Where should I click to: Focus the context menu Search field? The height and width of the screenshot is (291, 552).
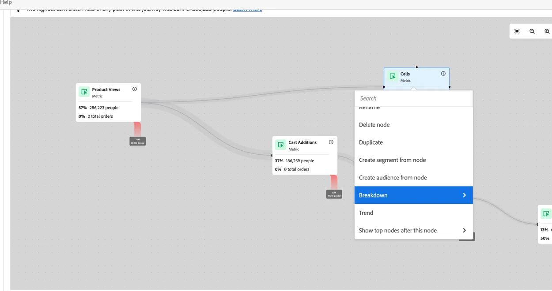coord(413,98)
